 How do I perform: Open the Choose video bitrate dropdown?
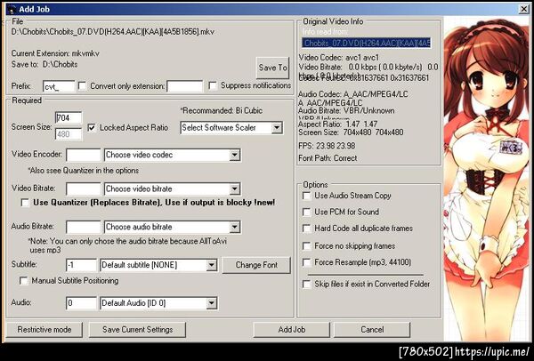click(234, 189)
